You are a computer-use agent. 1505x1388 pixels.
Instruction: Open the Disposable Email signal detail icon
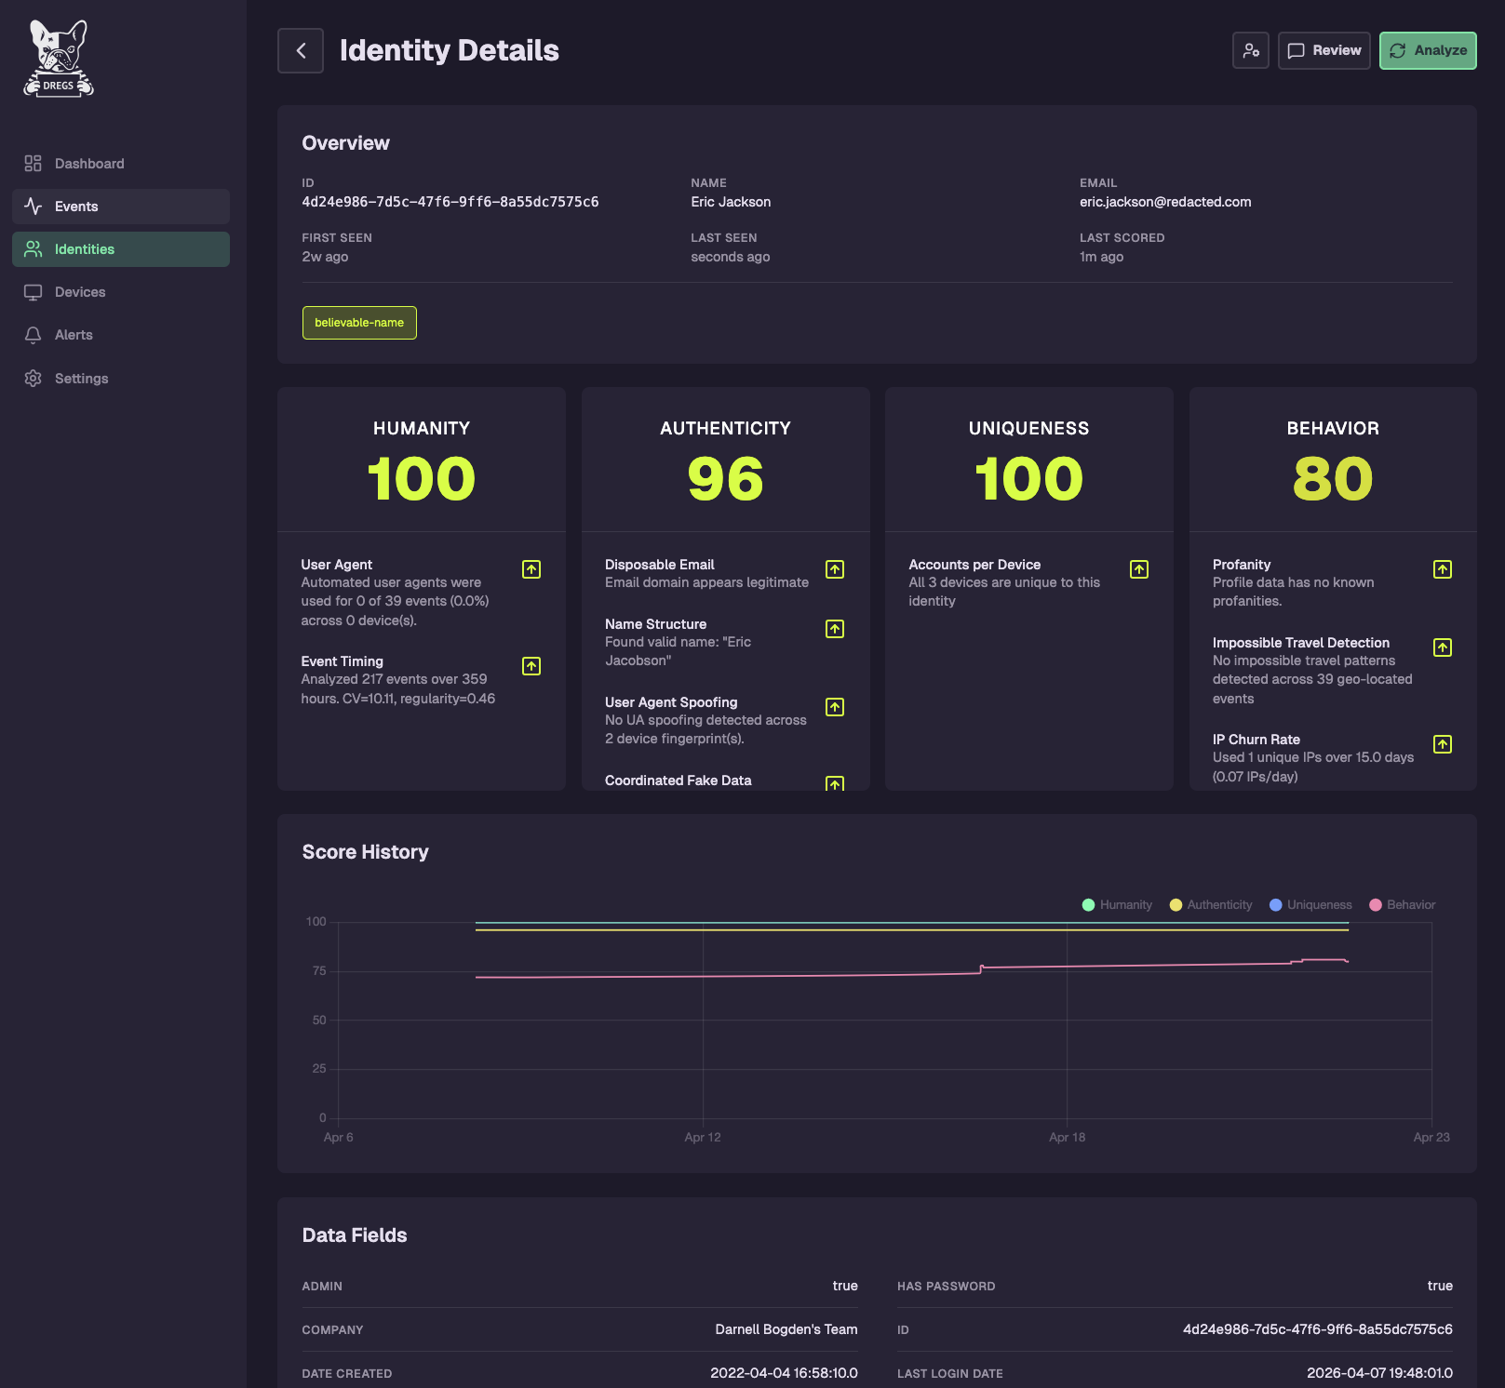[x=835, y=569]
